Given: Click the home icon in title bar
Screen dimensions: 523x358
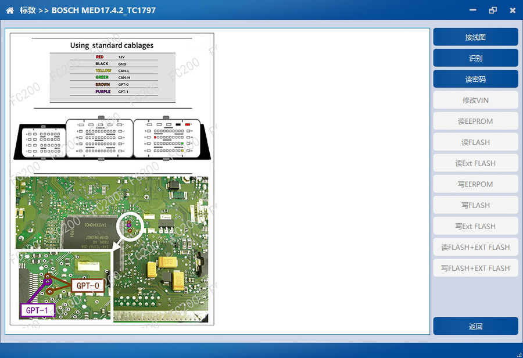Looking at the screenshot, I should 10,10.
